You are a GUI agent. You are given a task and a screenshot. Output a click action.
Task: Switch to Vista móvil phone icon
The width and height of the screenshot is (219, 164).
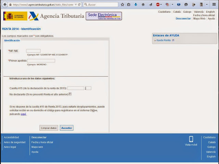pos(191,139)
